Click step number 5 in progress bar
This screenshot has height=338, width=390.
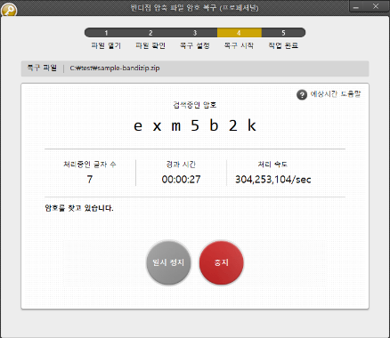pos(283,33)
